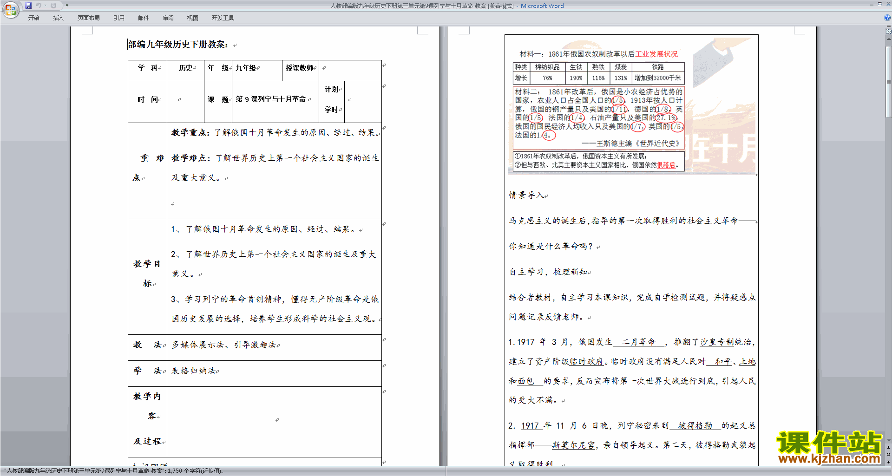Image resolution: width=892 pixels, height=476 pixels.
Task: Open the 审阅 ribbon tab
Action: coord(168,18)
